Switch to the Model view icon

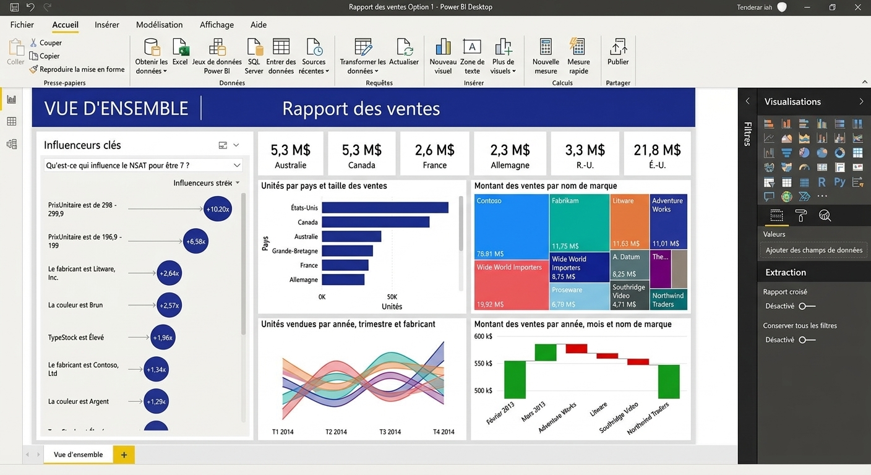click(x=11, y=144)
